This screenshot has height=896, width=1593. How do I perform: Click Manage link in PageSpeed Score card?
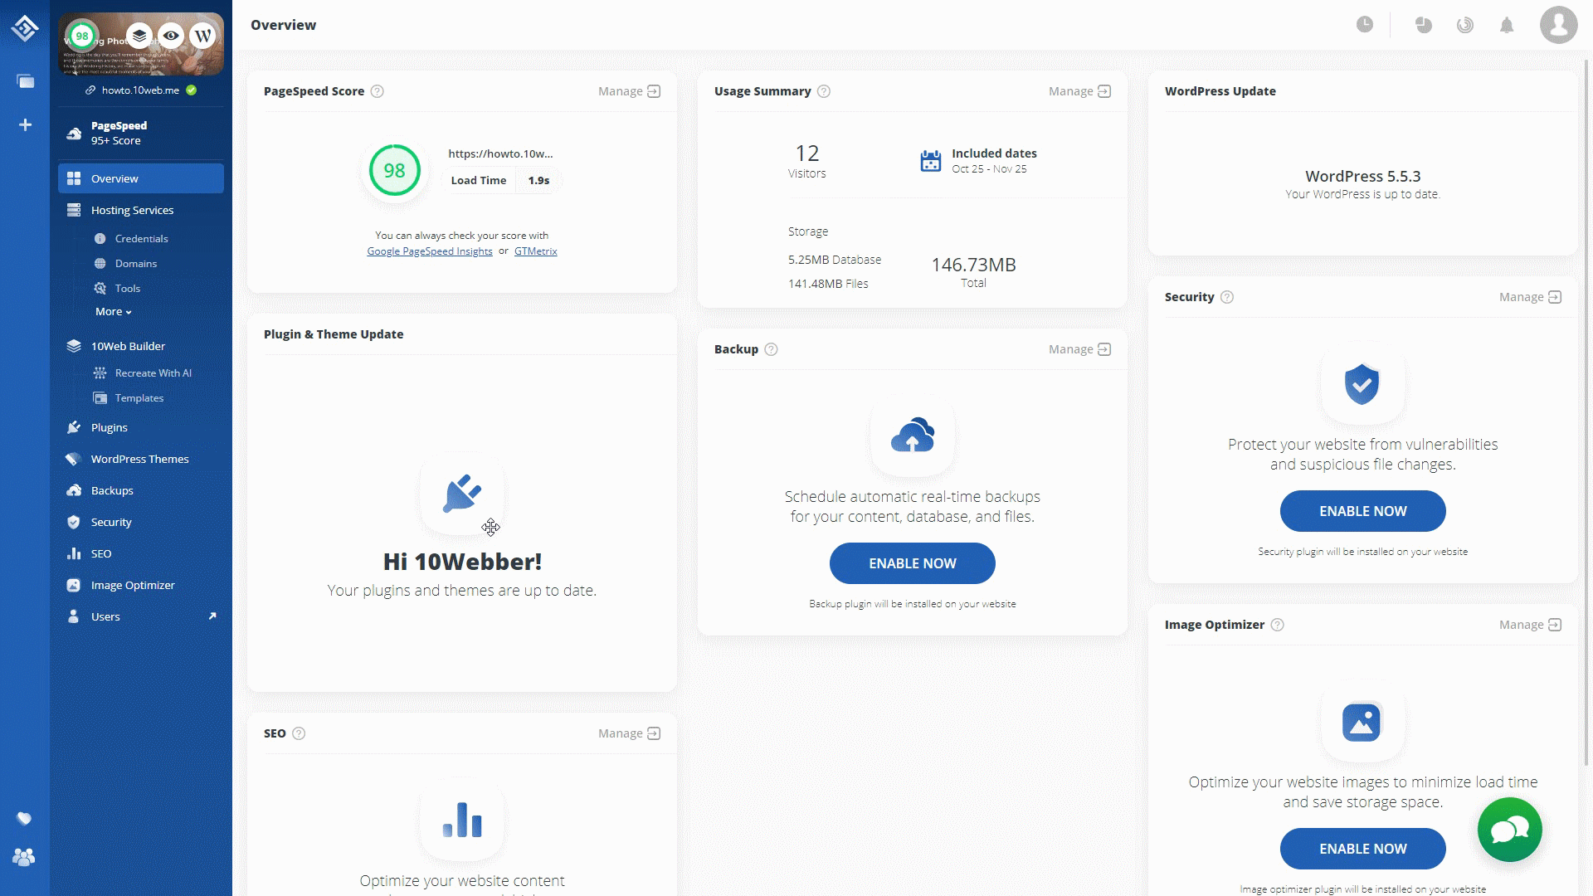click(629, 91)
